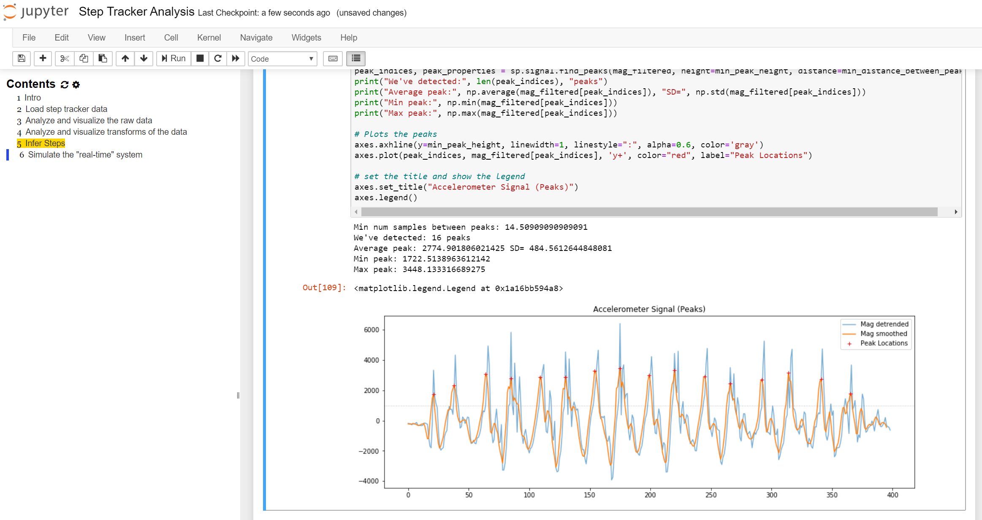The image size is (982, 520).
Task: Open the table of contents settings gear
Action: [x=76, y=84]
